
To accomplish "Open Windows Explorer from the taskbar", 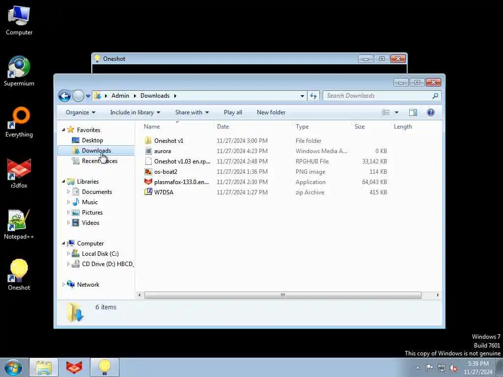I will pyautogui.click(x=44, y=367).
